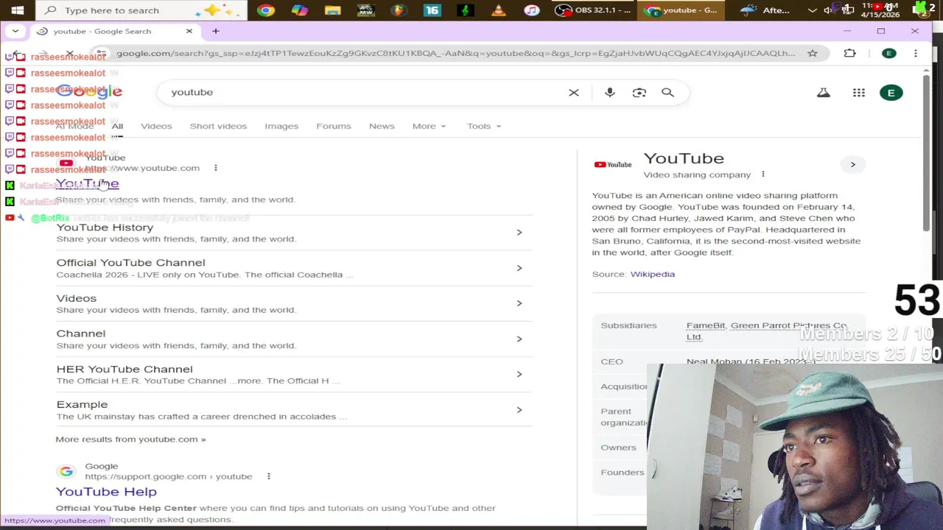Submit search with magnifying glass icon
The height and width of the screenshot is (530, 943).
pyautogui.click(x=667, y=93)
